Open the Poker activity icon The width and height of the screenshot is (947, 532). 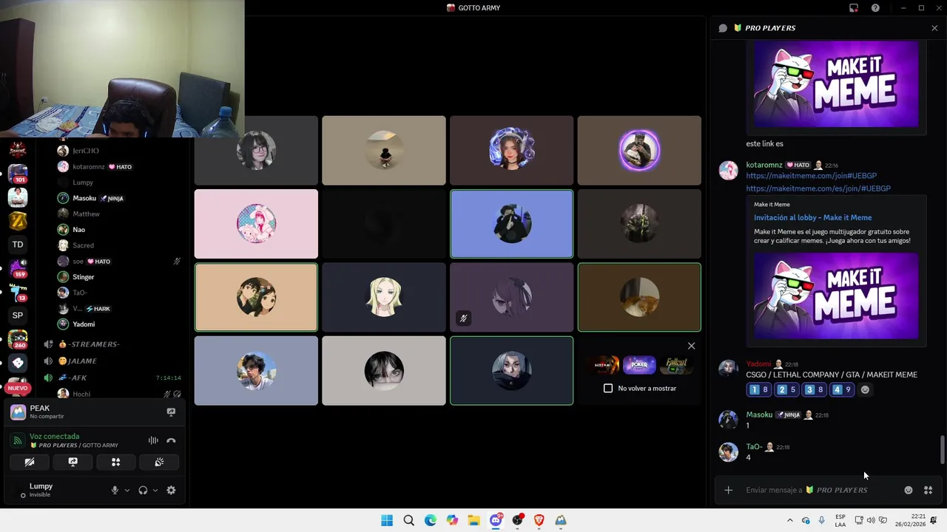pos(639,364)
